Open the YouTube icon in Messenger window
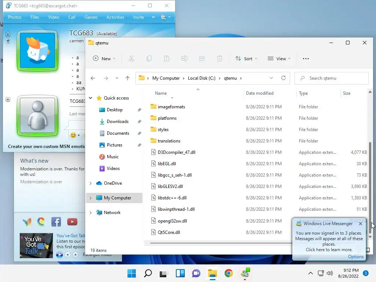376x282 pixels. (x=72, y=222)
